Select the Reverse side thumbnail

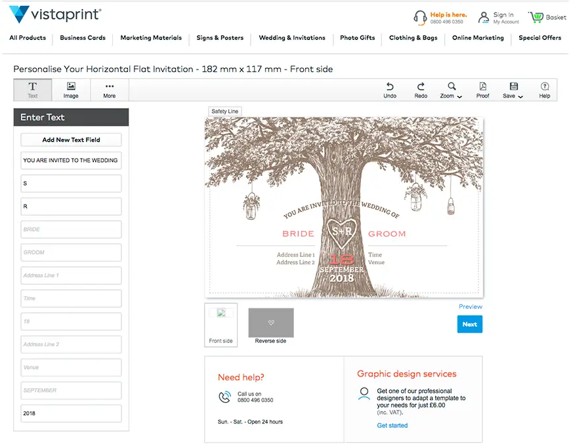(270, 323)
